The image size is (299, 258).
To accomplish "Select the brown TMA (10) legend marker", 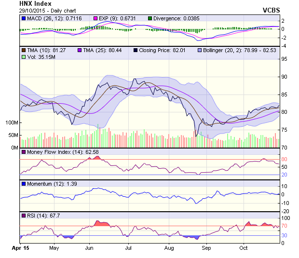I will pos(23,50).
